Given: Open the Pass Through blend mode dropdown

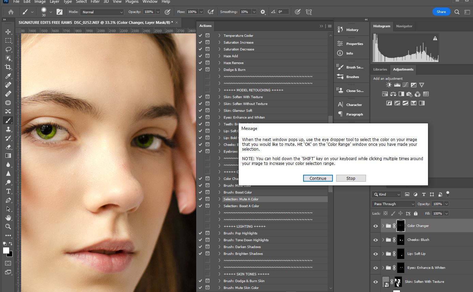Looking at the screenshot, I should pyautogui.click(x=393, y=204).
